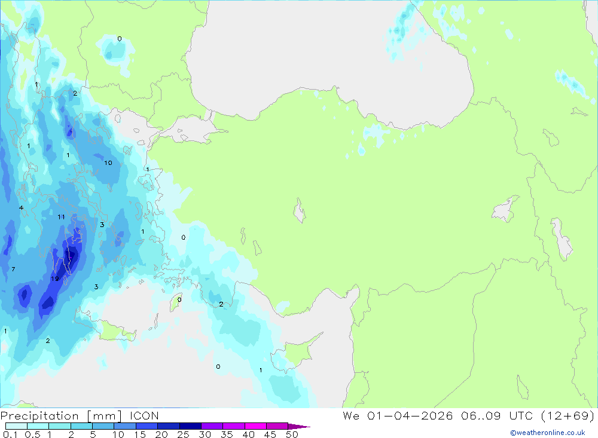Pick the 15–20 mm legend color box

[147, 426]
